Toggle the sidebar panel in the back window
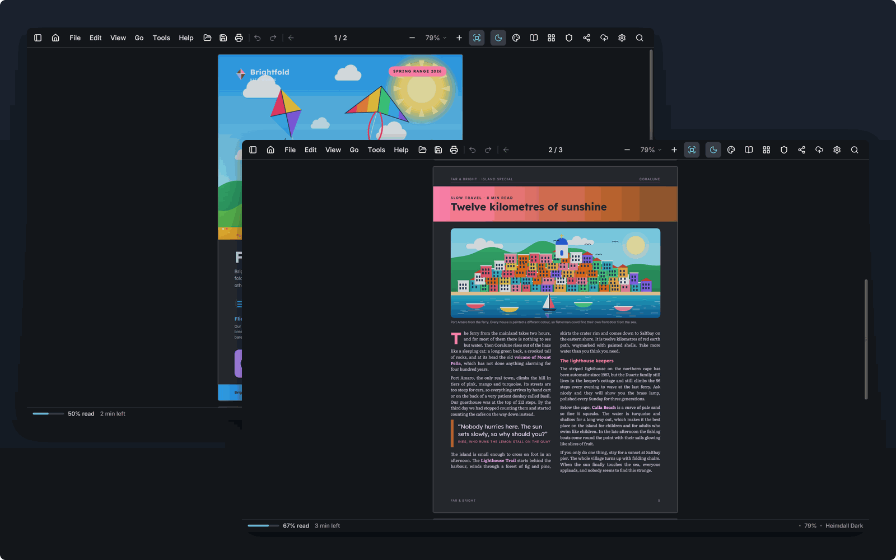 (x=38, y=38)
